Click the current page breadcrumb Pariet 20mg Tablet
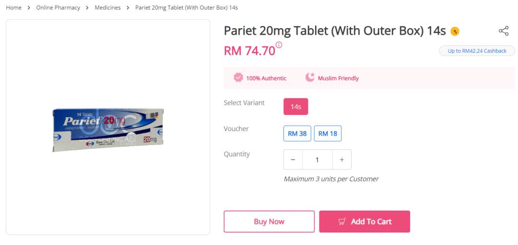This screenshot has width=518, height=245. click(x=187, y=8)
